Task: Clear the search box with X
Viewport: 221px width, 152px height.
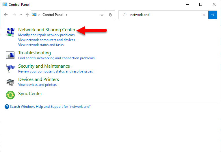Action: tap(204, 15)
